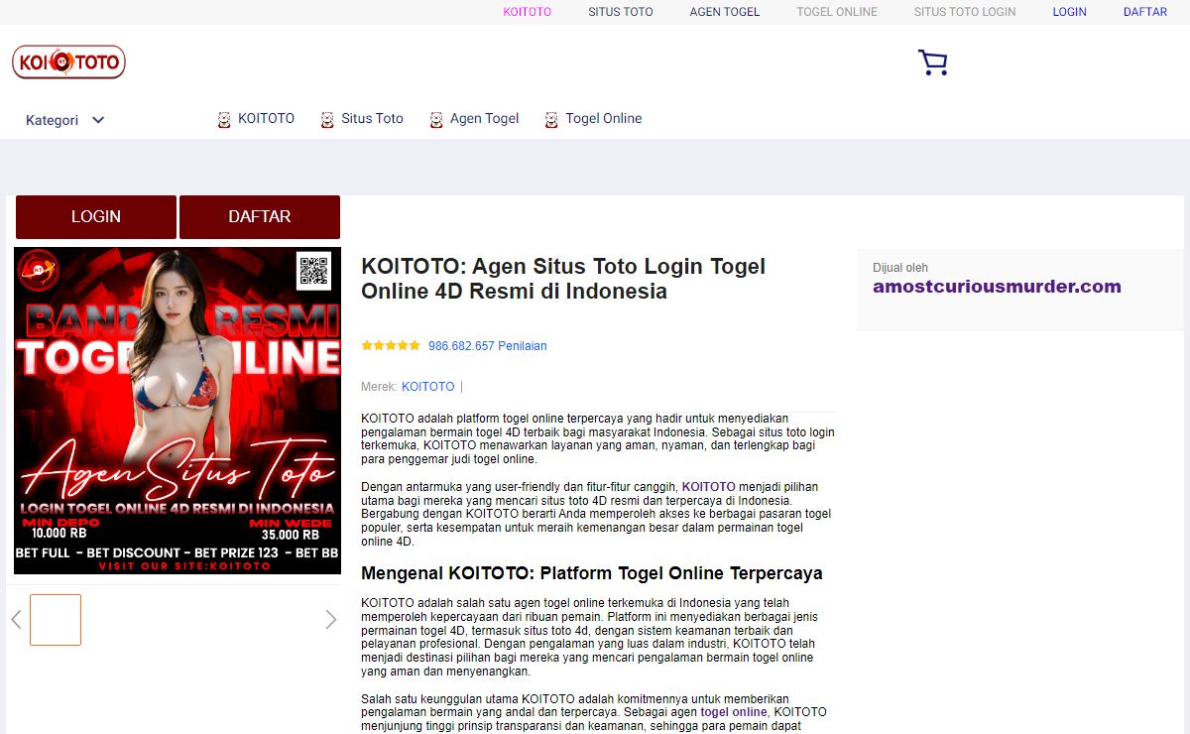
Task: Click the 'Dijual oleh' label
Action: point(900,268)
